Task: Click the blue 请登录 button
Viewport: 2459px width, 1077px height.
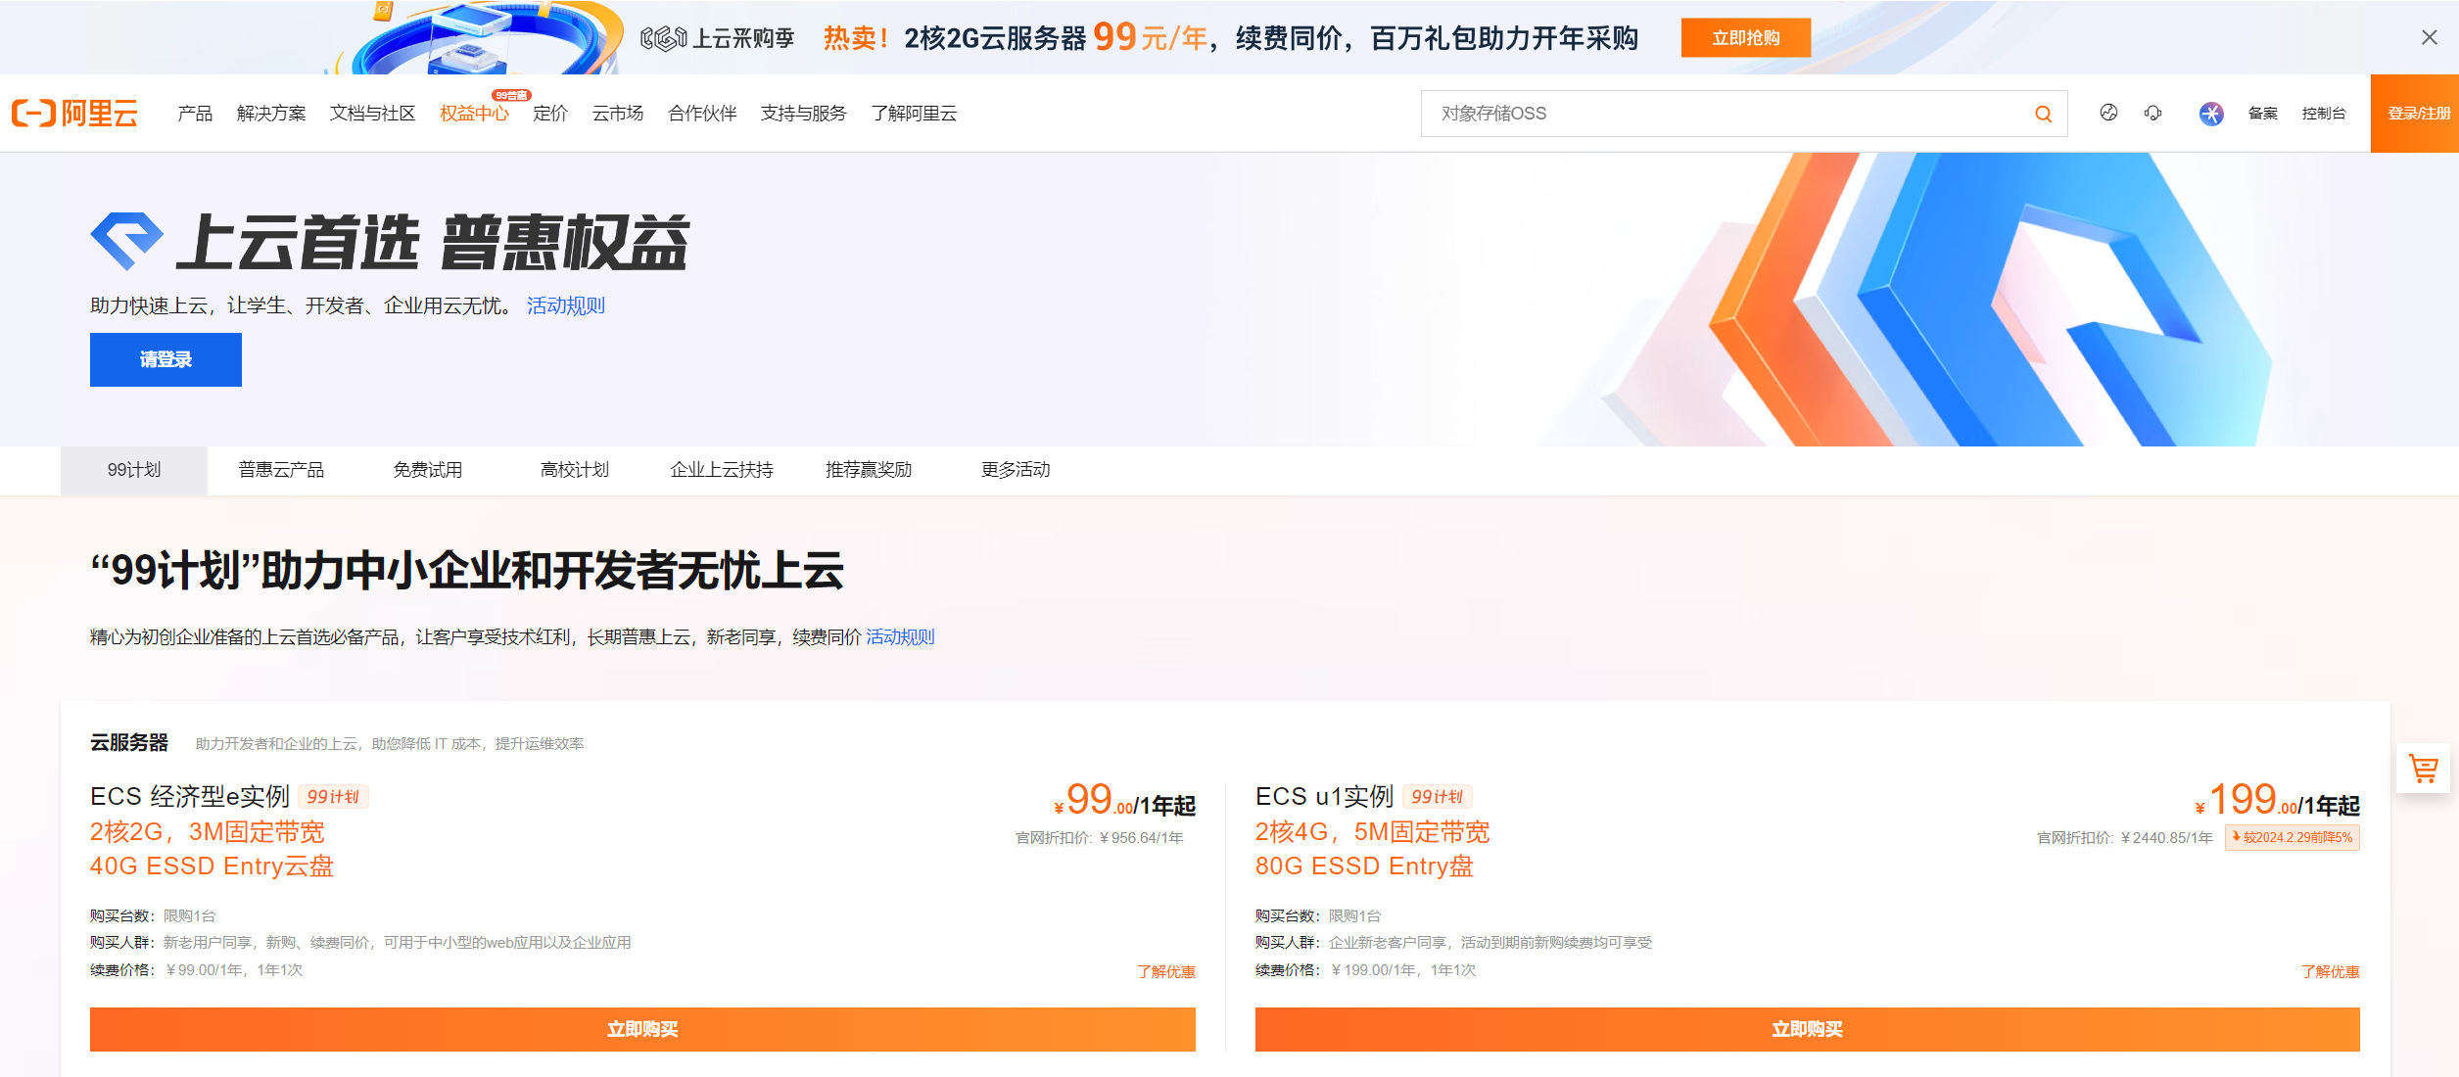Action: click(166, 359)
